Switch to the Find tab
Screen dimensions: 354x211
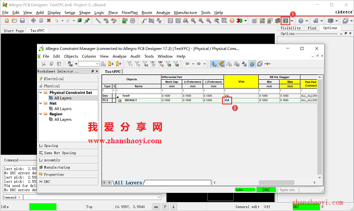click(312, 28)
